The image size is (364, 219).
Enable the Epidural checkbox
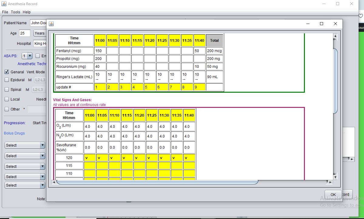tap(7, 80)
